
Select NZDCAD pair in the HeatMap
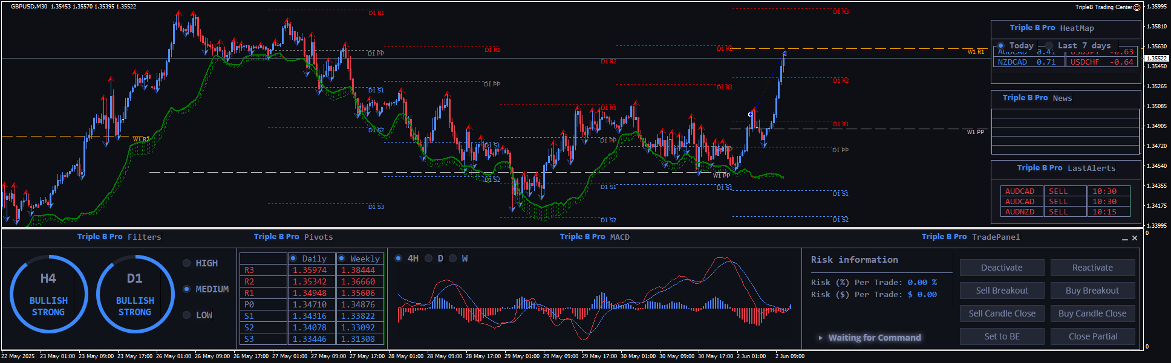tap(1013, 62)
